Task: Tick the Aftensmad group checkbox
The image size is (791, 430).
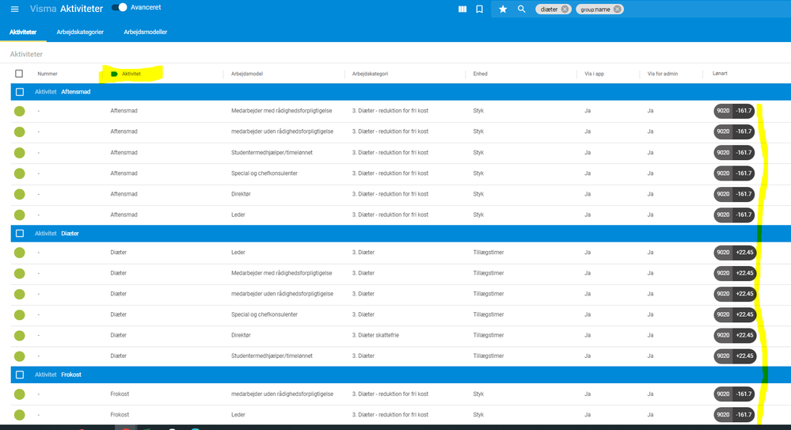Action: [x=20, y=92]
